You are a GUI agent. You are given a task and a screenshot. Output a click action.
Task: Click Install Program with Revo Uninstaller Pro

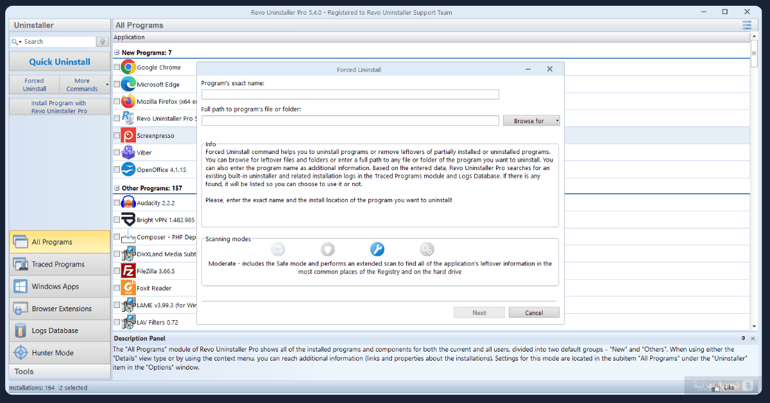(x=59, y=107)
